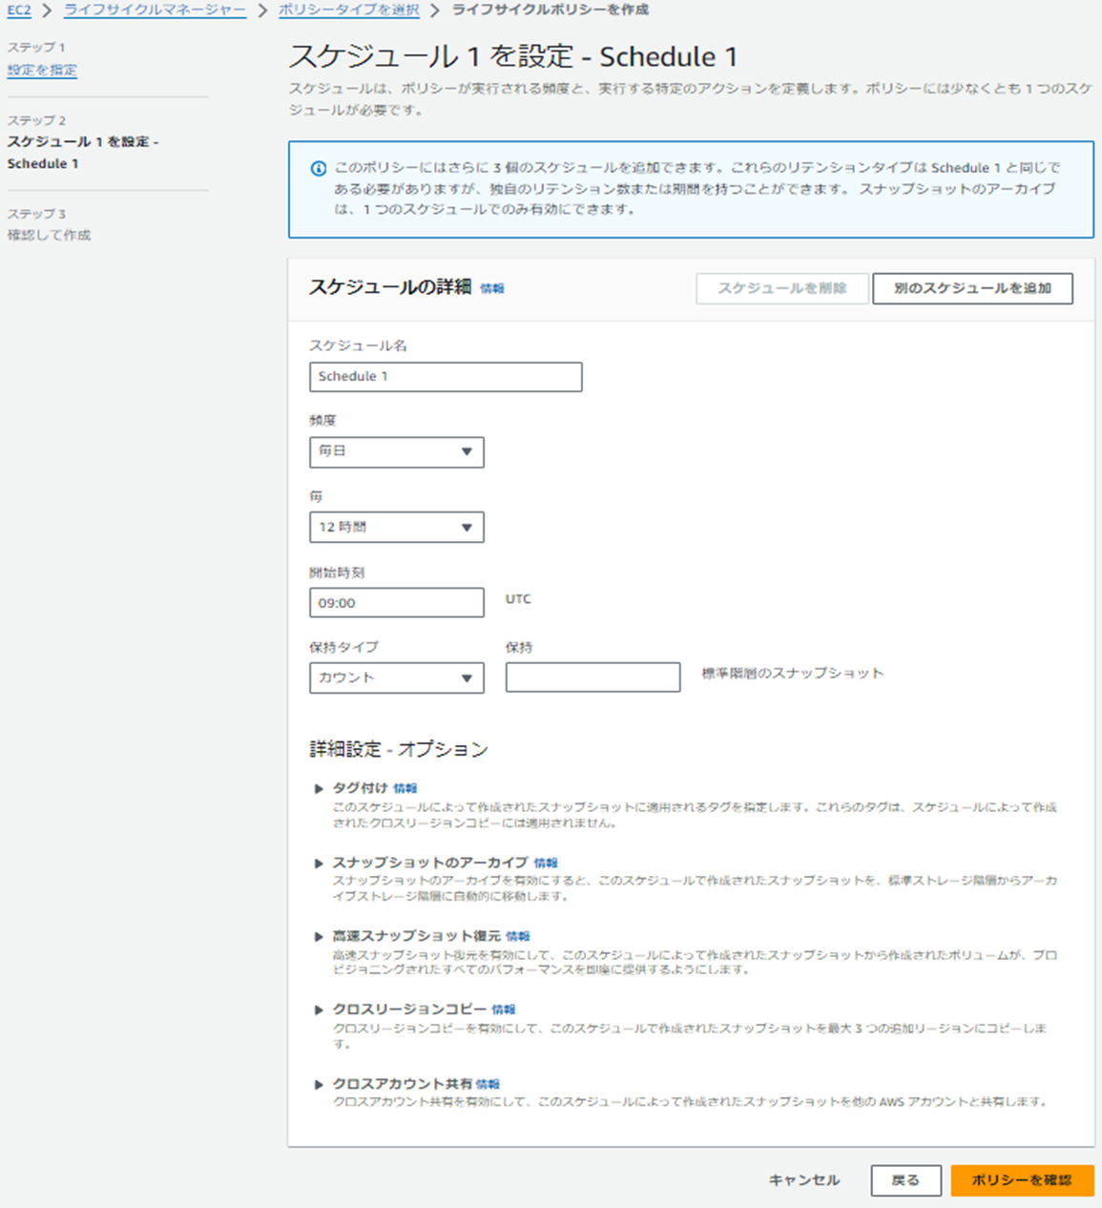The width and height of the screenshot is (1102, 1208).
Task: Open 情報 link beside タグ付け
Action: point(405,789)
